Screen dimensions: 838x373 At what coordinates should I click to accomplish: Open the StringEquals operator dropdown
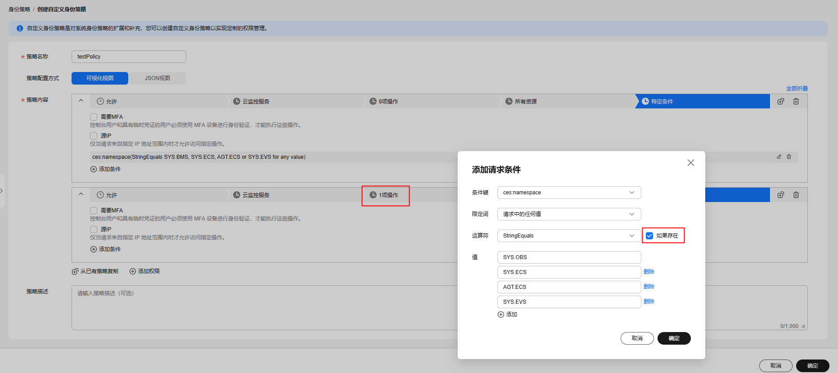click(568, 236)
